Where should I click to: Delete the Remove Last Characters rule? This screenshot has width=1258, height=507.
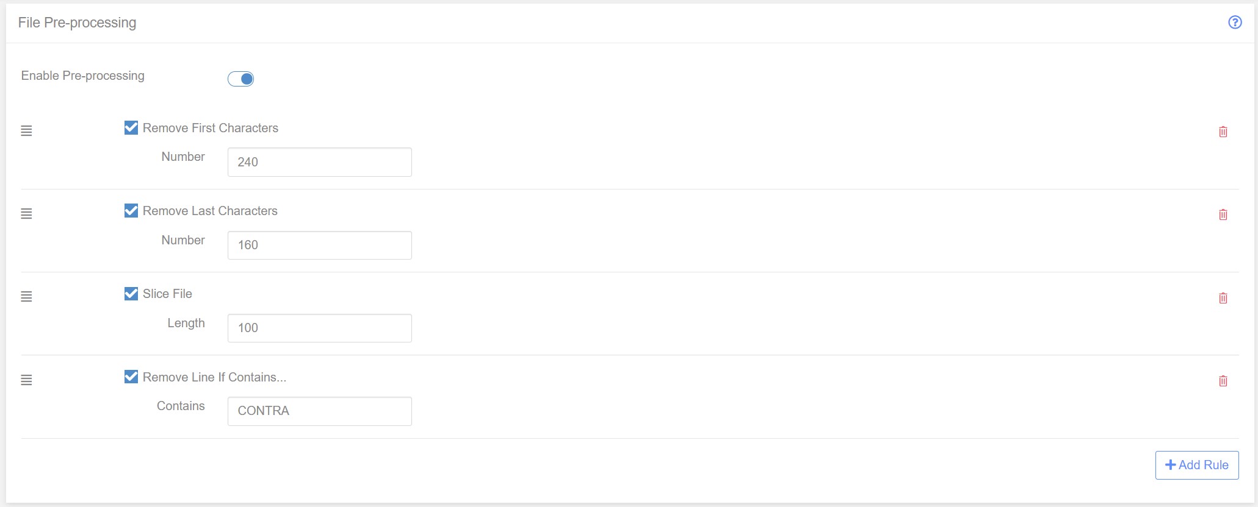pyautogui.click(x=1223, y=214)
